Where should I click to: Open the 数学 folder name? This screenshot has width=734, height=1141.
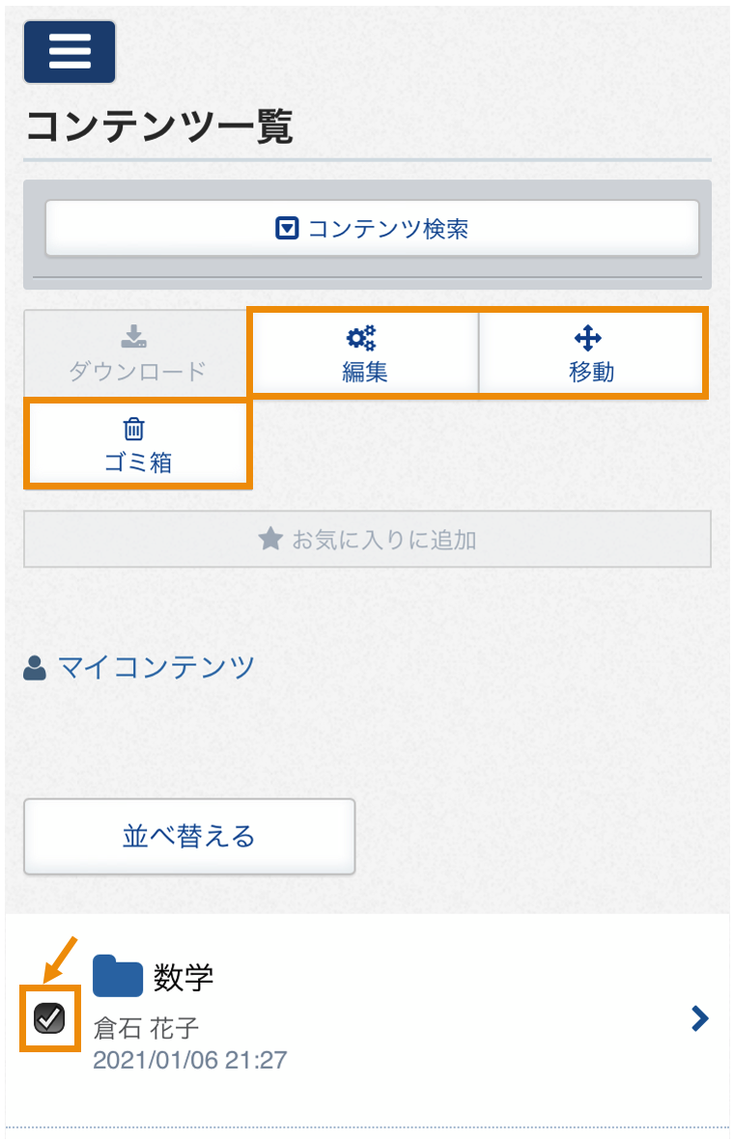(183, 977)
